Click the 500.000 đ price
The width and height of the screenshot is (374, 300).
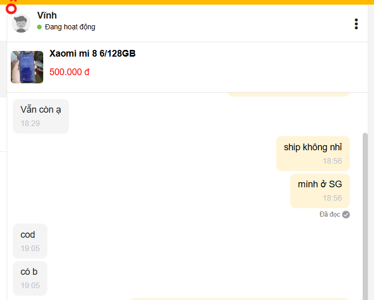(69, 72)
